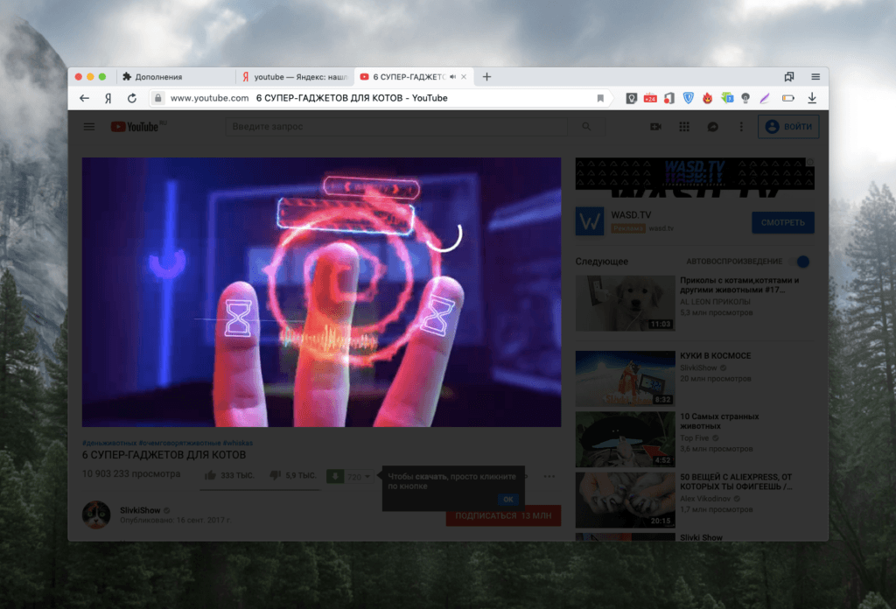This screenshot has height=609, width=896.
Task: Click the СМОТРЕТЬ button on WASD.TV ad
Action: [783, 222]
